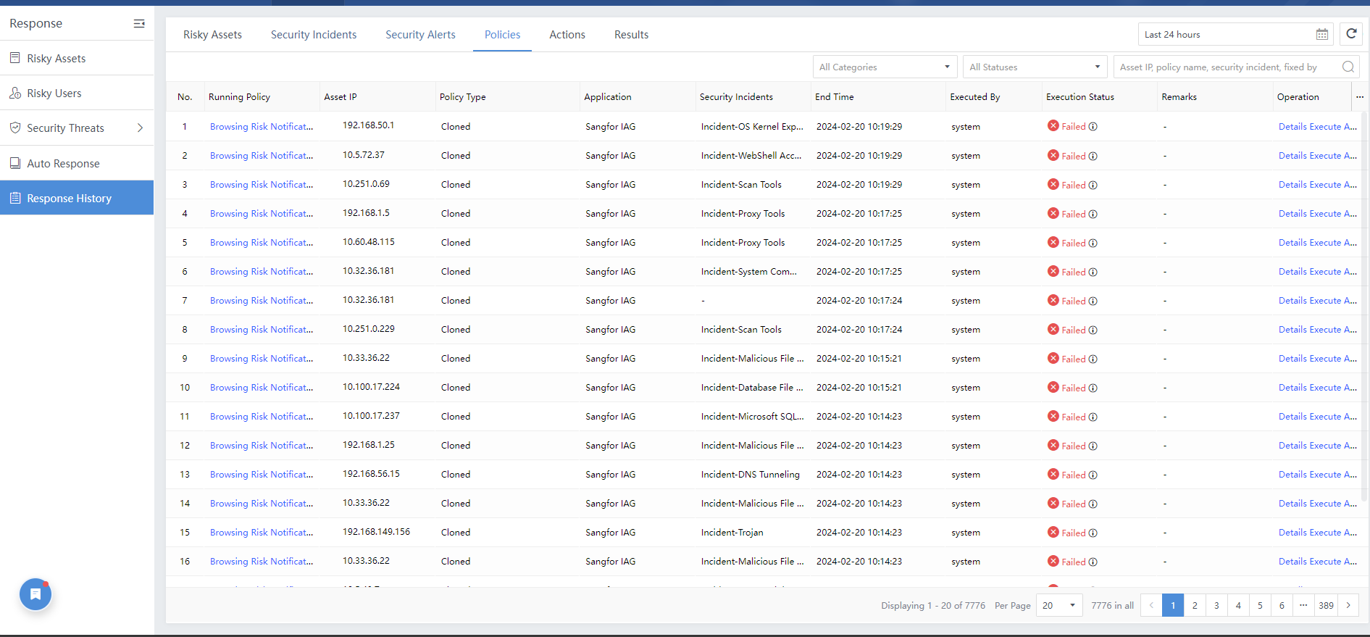Focus the Asset IP search input field
The height and width of the screenshot is (637, 1370).
pos(1224,67)
